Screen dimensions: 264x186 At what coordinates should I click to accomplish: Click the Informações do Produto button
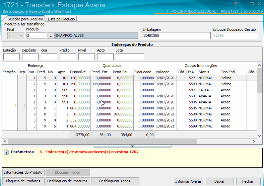click(23, 172)
